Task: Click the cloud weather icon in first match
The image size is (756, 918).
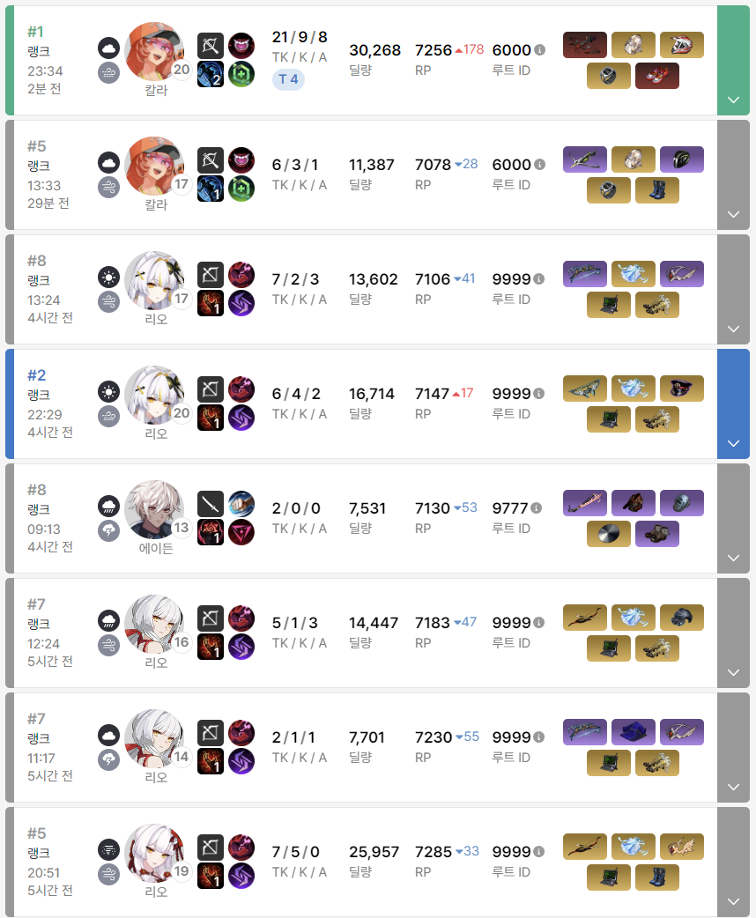Action: point(109,48)
